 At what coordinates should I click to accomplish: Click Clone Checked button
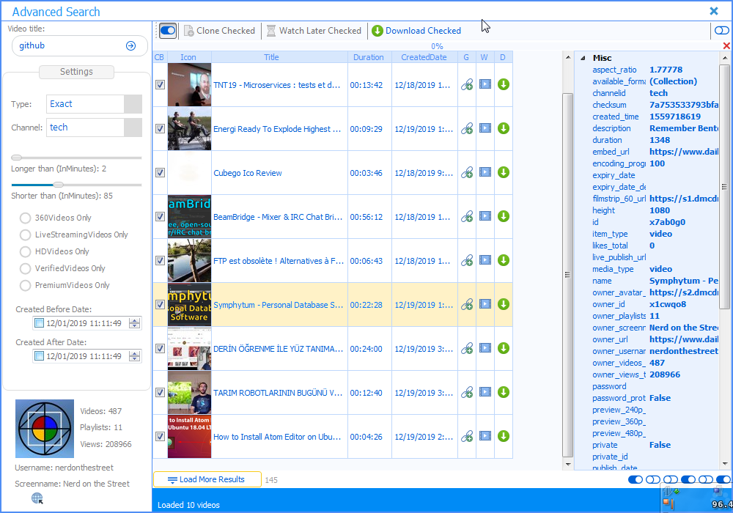219,31
